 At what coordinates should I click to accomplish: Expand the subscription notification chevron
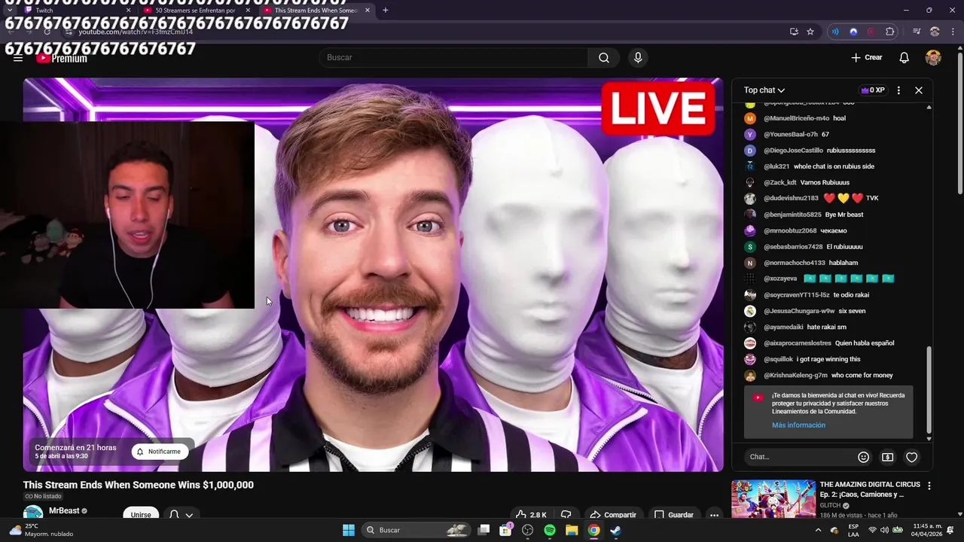point(189,516)
